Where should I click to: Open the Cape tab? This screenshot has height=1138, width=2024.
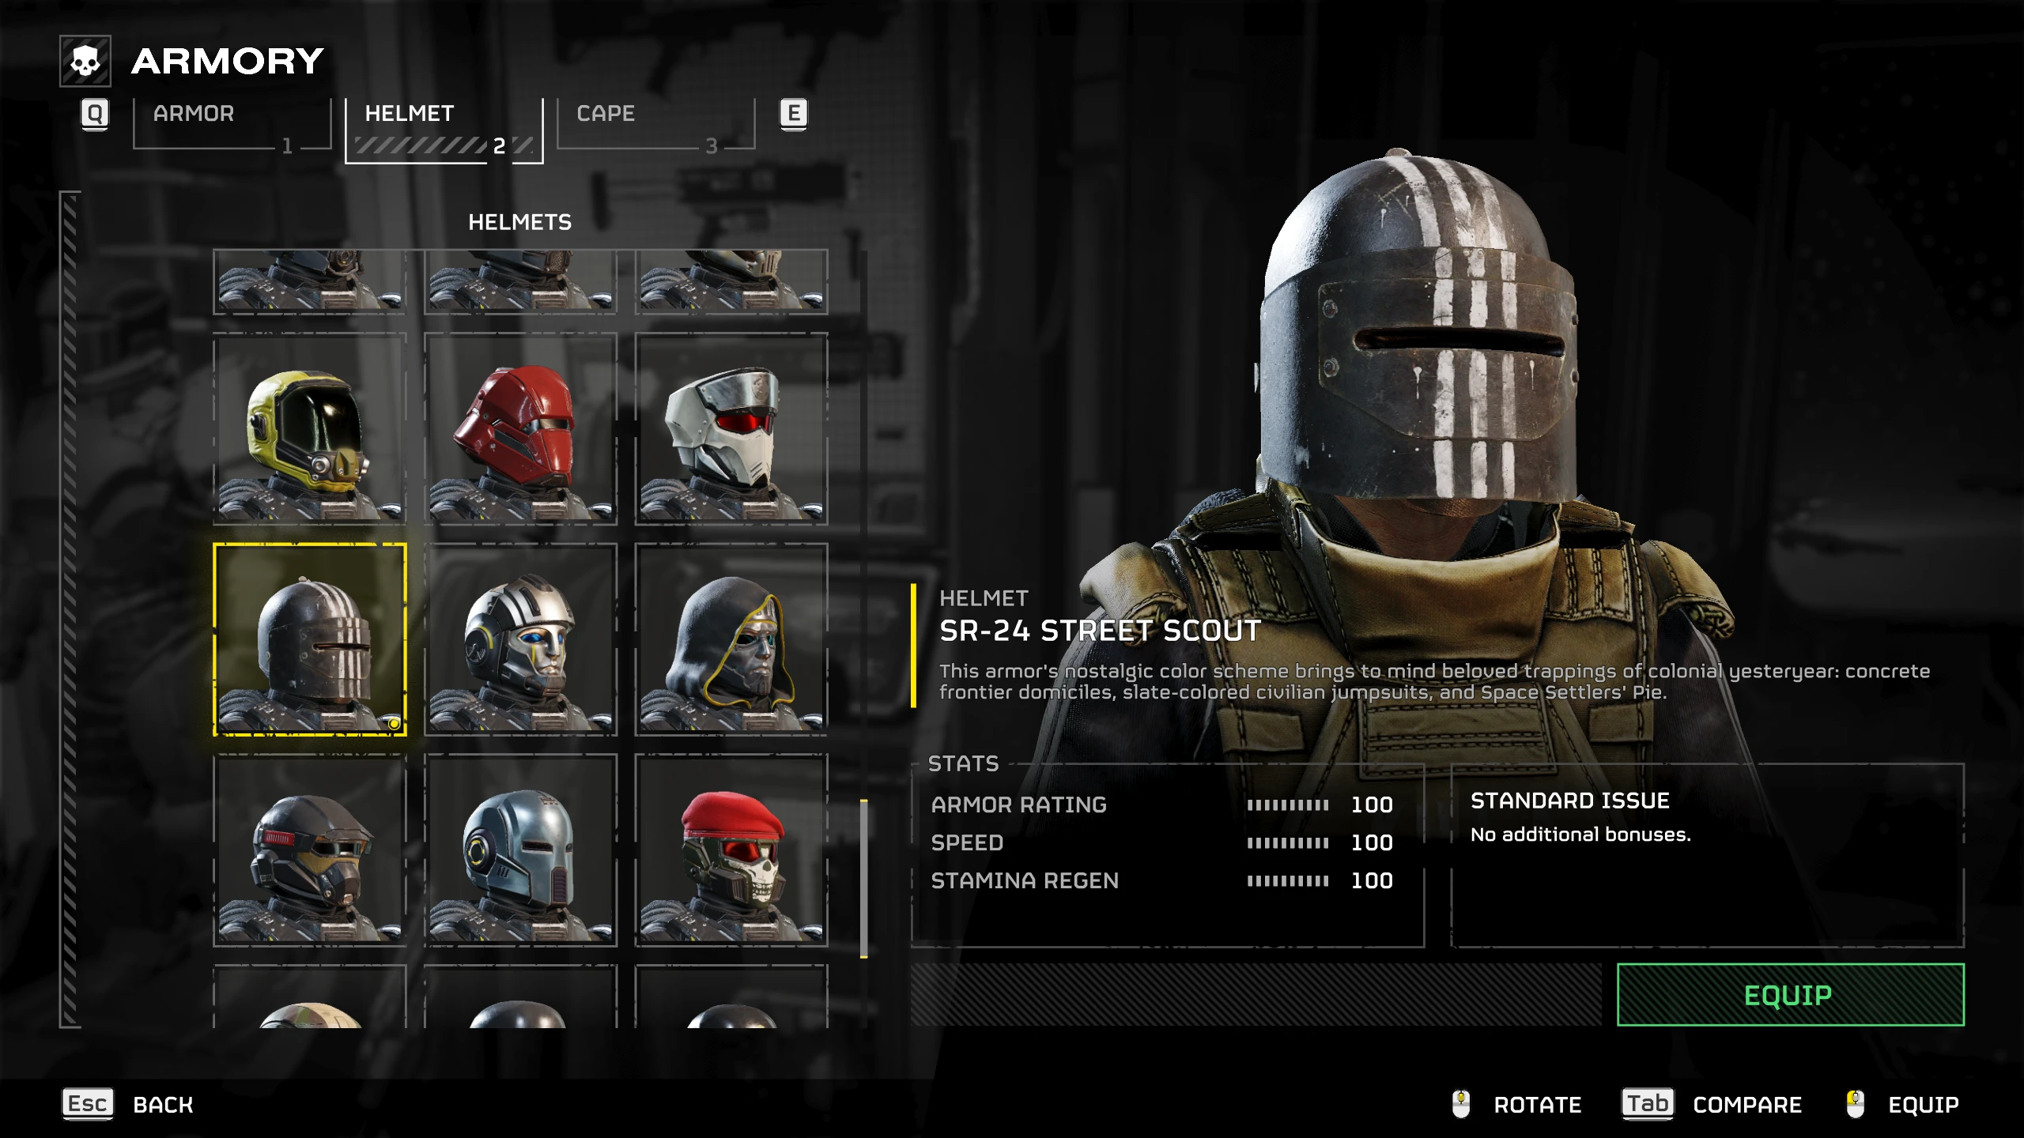click(656, 124)
